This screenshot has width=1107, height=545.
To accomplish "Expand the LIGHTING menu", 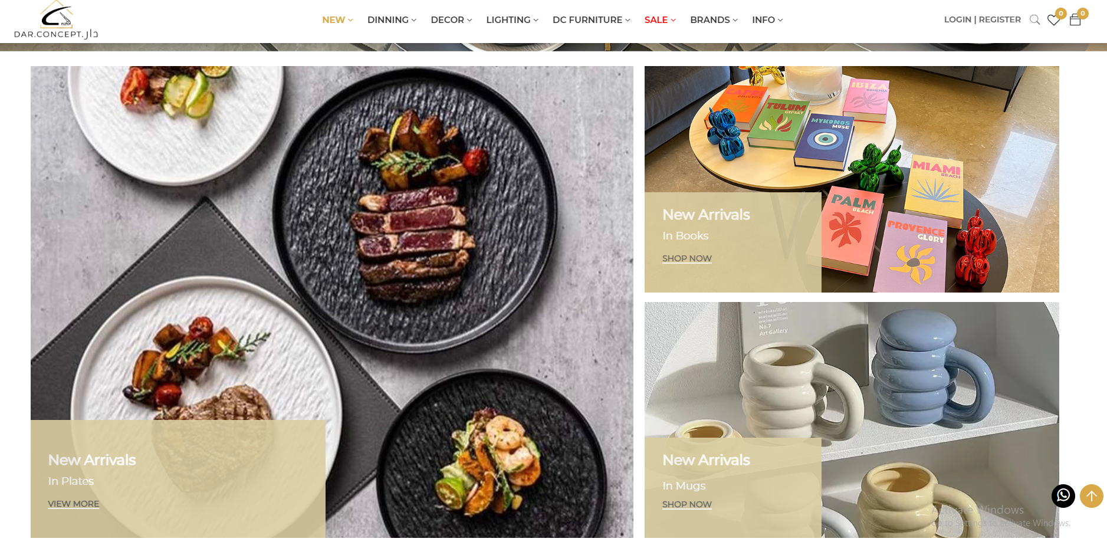I will click(x=512, y=20).
